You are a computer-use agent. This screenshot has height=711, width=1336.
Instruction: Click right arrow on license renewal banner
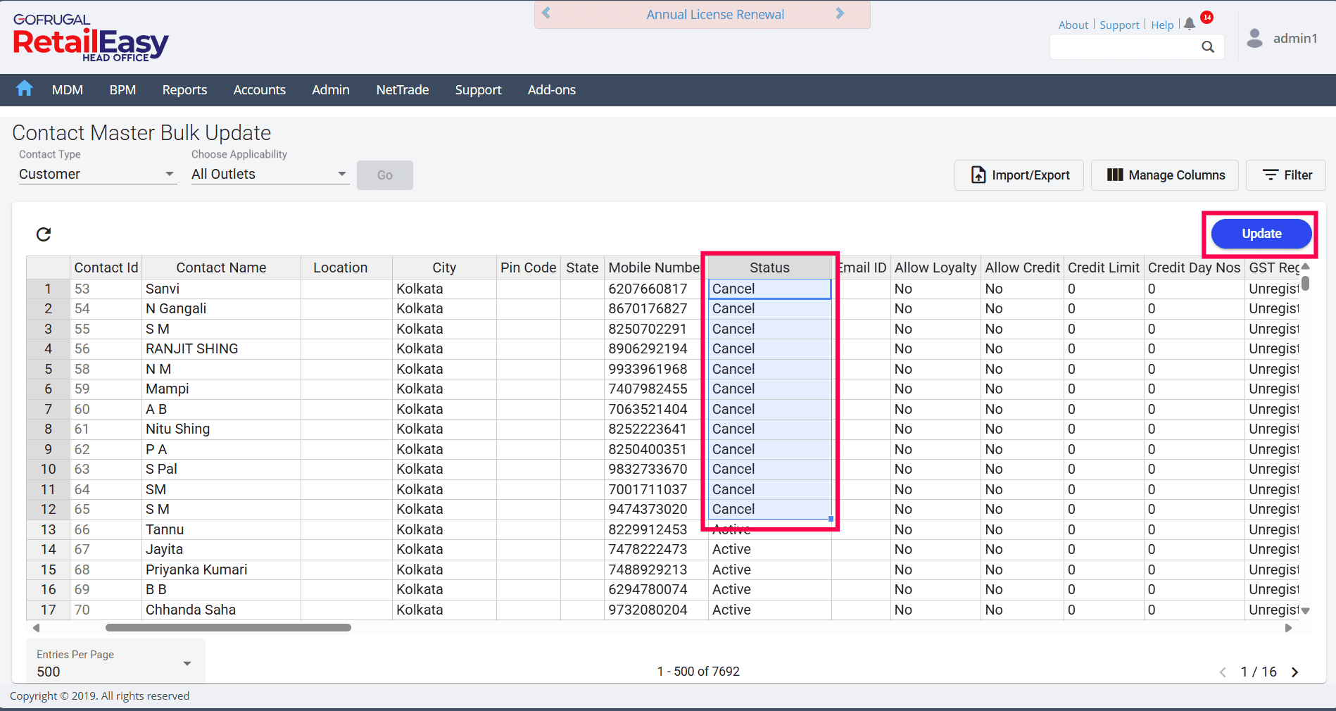(840, 13)
